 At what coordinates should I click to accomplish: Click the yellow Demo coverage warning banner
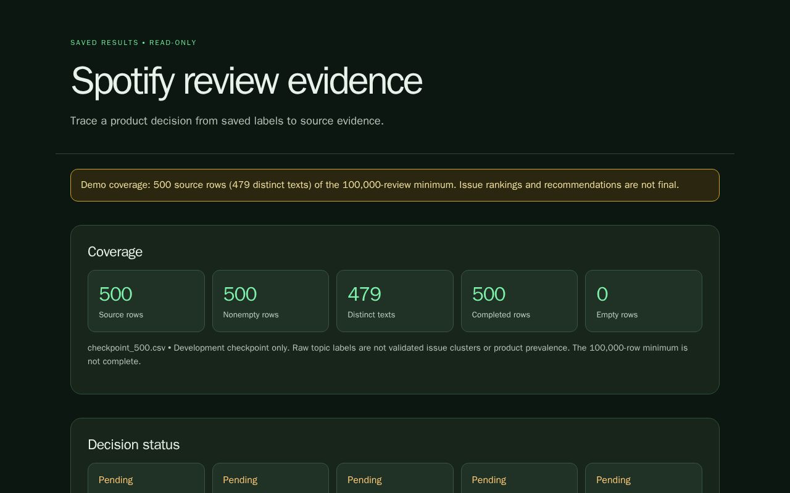point(395,185)
